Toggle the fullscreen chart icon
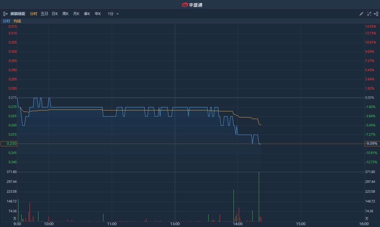Image resolution: width=380 pixels, height=227 pixels. pyautogui.click(x=369, y=14)
